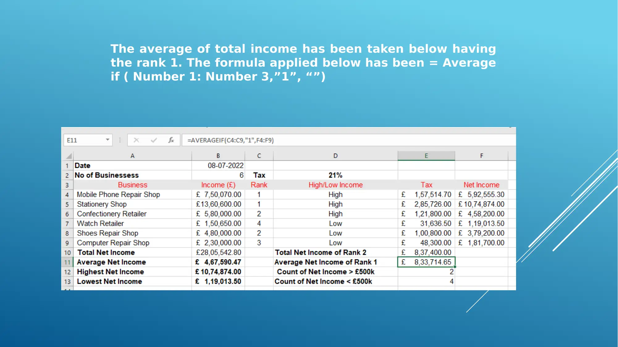Screen dimensions: 618x347
Task: Click the confirm checkmark icon in formula bar
Action: coord(153,140)
